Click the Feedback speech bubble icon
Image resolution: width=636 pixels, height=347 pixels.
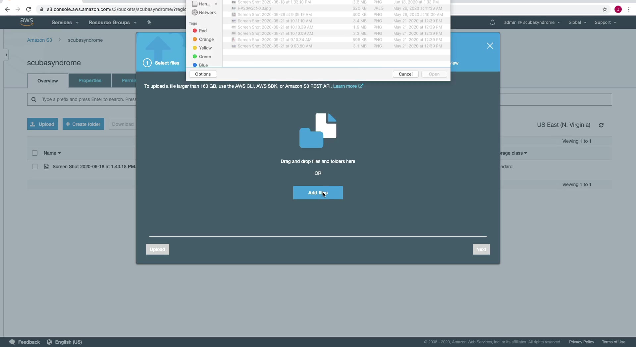coord(12,342)
